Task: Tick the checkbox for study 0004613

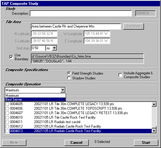Action: click(x=7, y=131)
